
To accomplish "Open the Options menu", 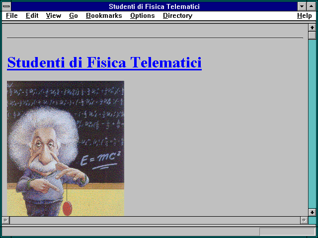I will click(x=143, y=15).
